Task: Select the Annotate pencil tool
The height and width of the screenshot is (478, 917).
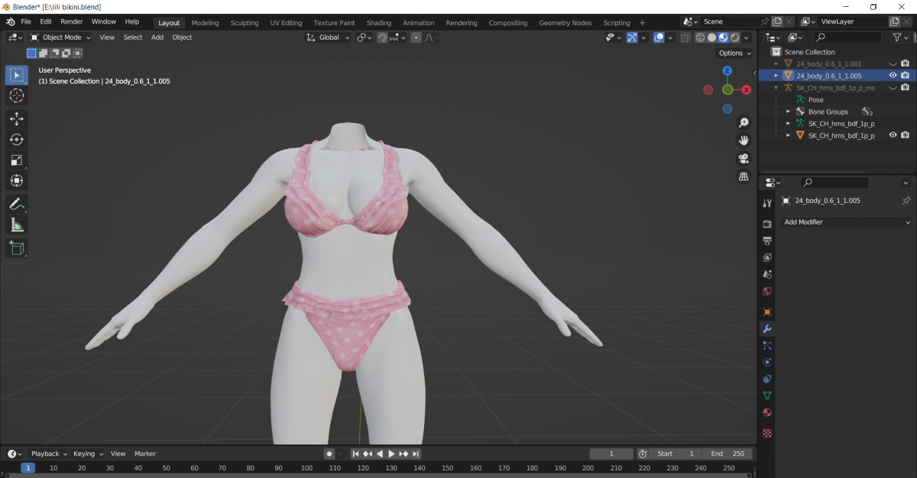Action: (x=17, y=204)
